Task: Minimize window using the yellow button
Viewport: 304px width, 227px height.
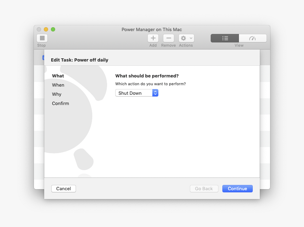Action: click(x=46, y=29)
